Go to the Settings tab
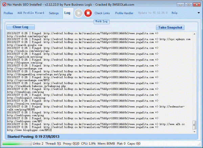The height and width of the screenshot is (148, 203). click(x=54, y=13)
